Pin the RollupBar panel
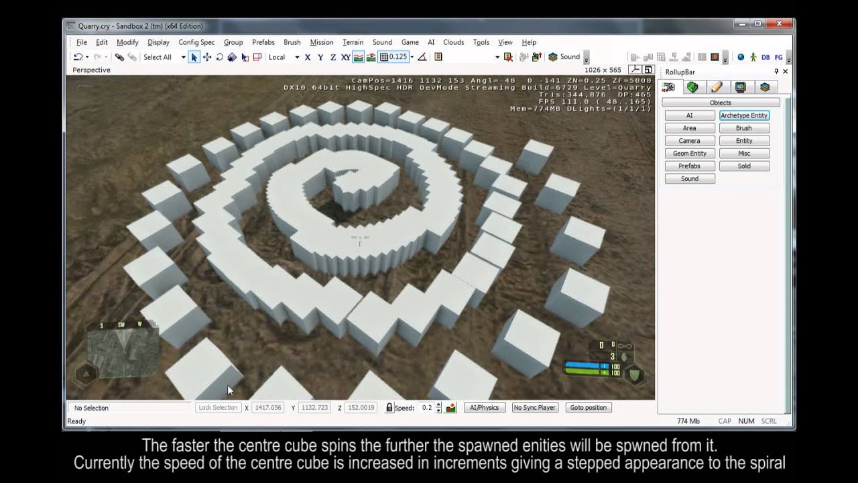 pyautogui.click(x=776, y=72)
